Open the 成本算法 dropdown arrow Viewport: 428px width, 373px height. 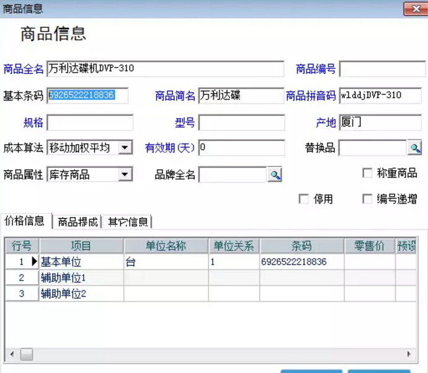coord(125,148)
